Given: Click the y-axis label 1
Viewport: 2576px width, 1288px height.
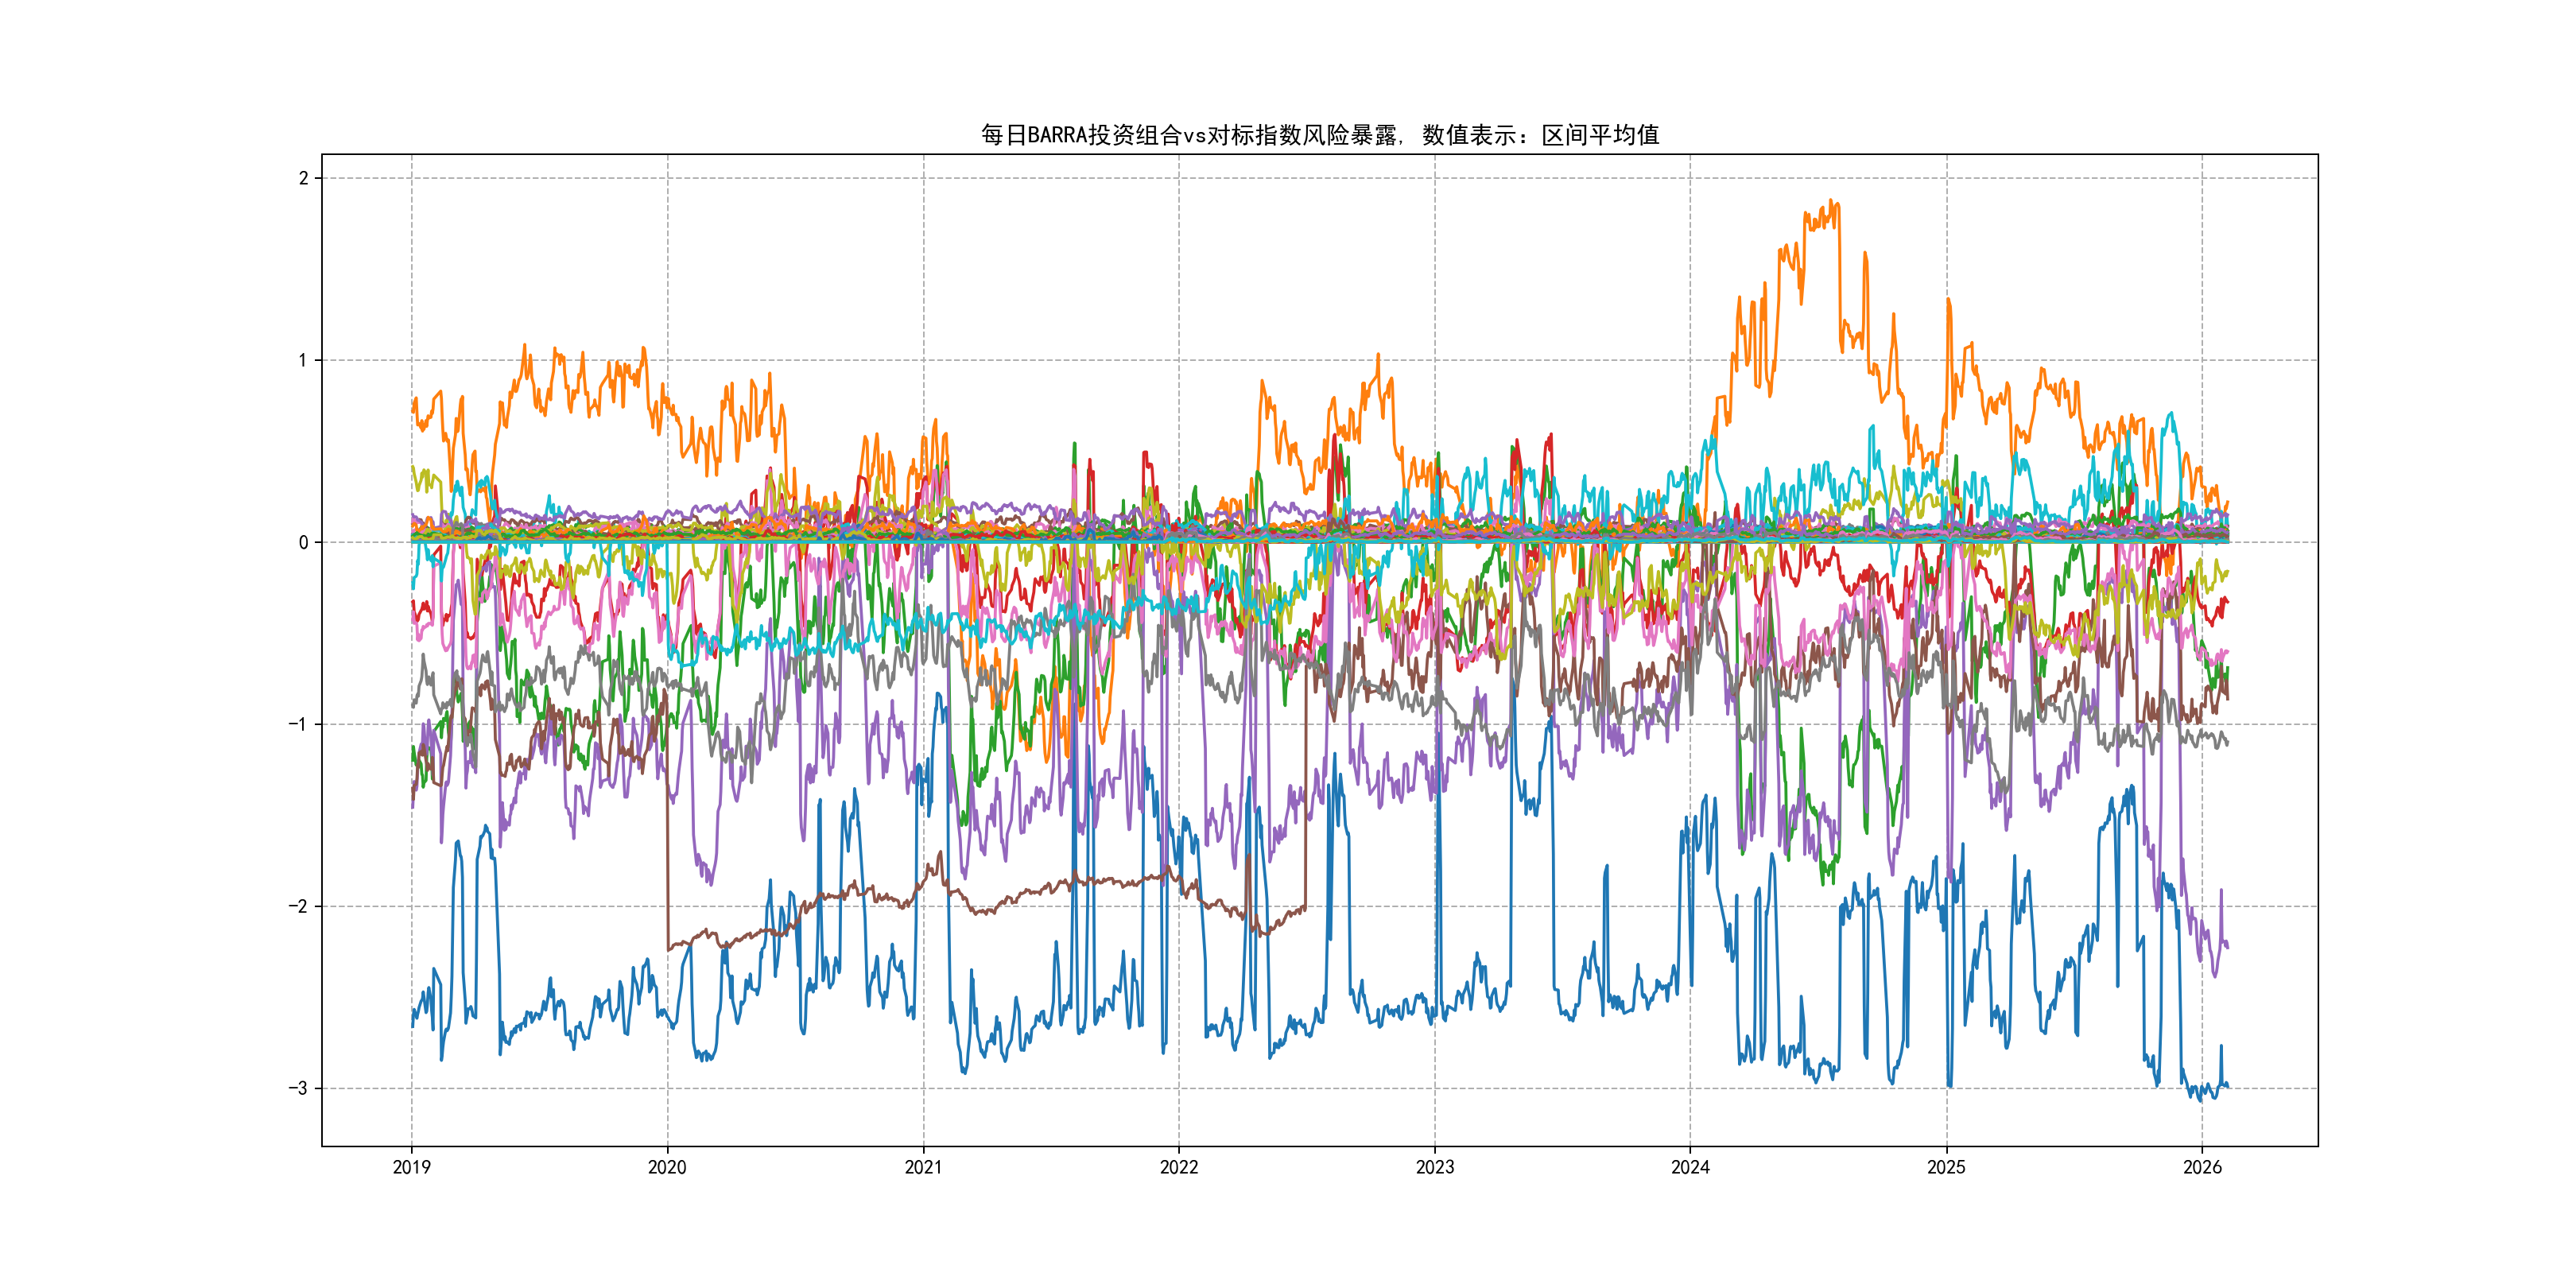Looking at the screenshot, I should click(x=303, y=361).
